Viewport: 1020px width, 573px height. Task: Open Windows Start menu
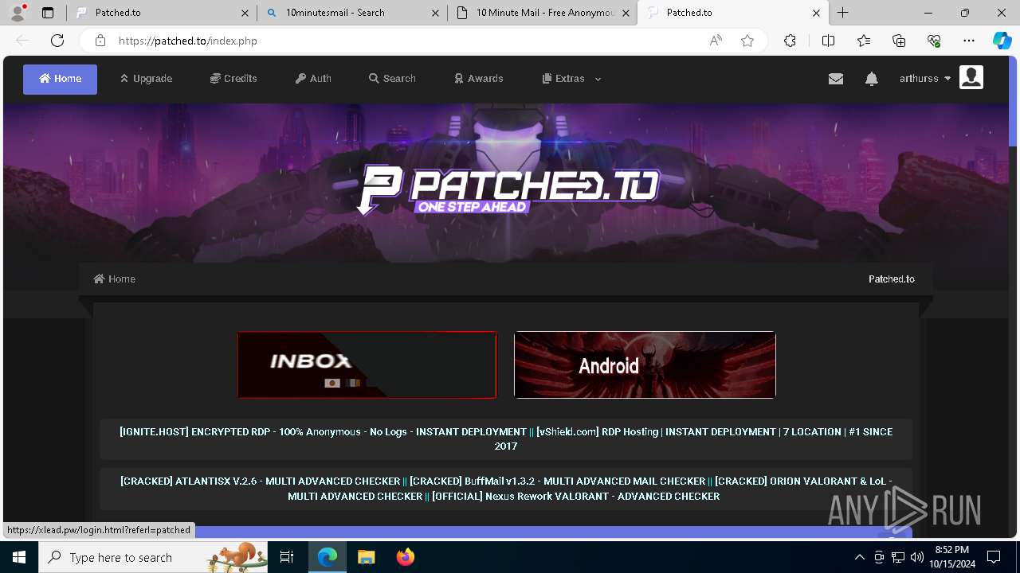tap(19, 557)
